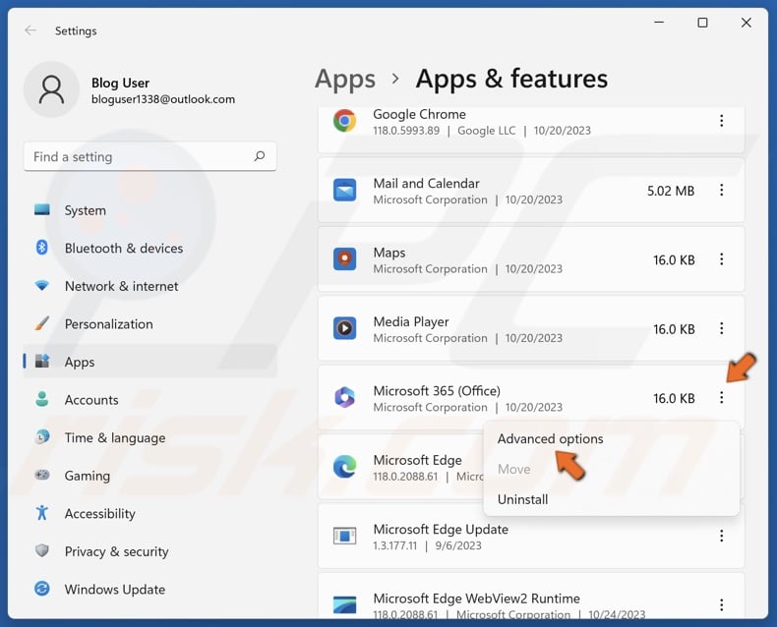
Task: Click the Microsoft 365 (Office) app name
Action: point(437,391)
